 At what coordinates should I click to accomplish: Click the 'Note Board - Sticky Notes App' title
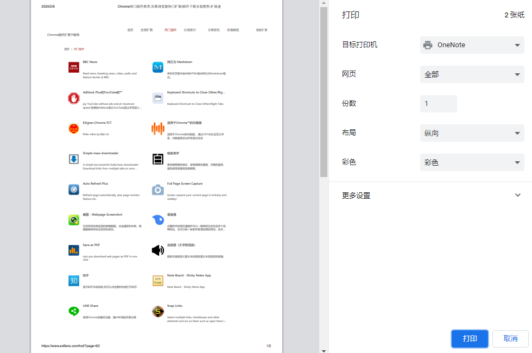coord(189,275)
